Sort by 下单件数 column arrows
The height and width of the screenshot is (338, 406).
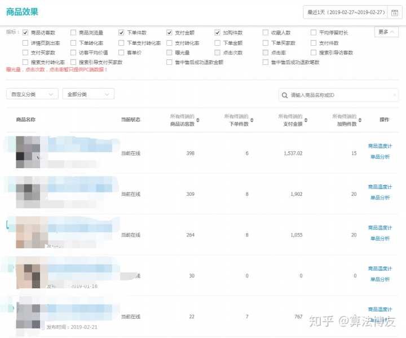[251, 120]
